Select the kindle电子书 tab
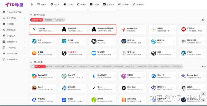 tap(37, 20)
